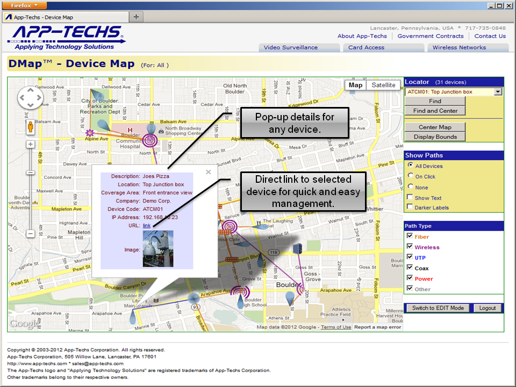Click the wireless marker at Boulder High School
Screen dimensions: 516x387
click(240, 291)
